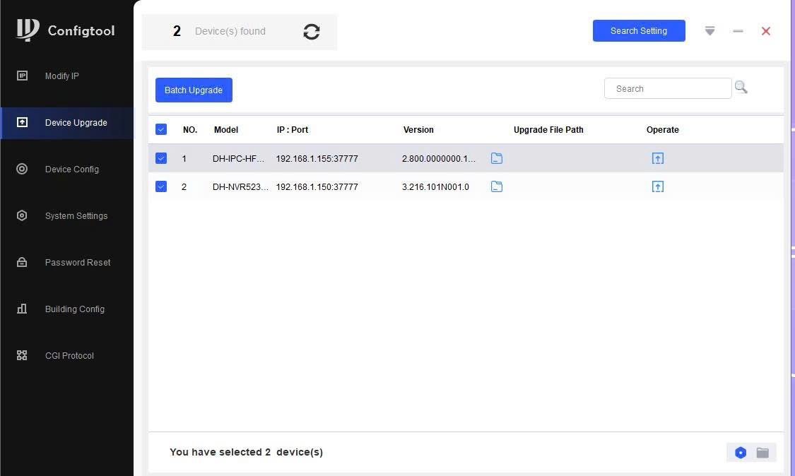Click version 3.216.101N001.0 cell

435,186
